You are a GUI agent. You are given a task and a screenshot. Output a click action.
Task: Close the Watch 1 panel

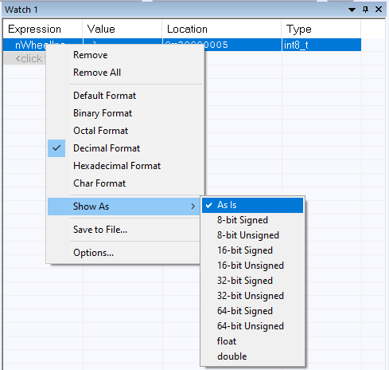point(379,10)
